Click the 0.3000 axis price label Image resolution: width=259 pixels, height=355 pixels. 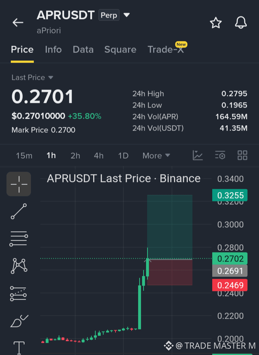tap(230, 224)
